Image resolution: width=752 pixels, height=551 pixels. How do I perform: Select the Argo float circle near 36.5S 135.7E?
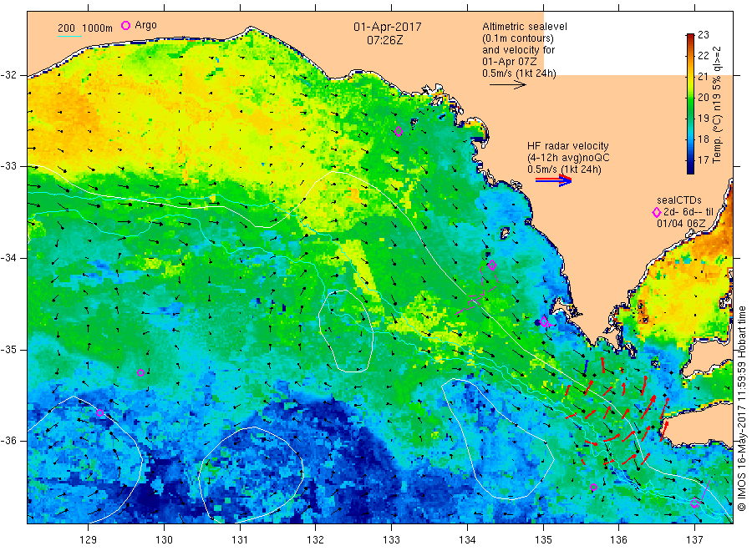click(593, 488)
